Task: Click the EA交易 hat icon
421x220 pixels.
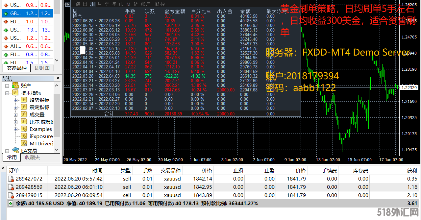Action: coord(15,151)
